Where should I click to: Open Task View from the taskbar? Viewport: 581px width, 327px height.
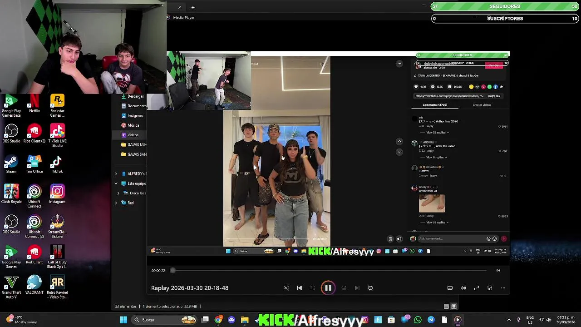pyautogui.click(x=205, y=320)
